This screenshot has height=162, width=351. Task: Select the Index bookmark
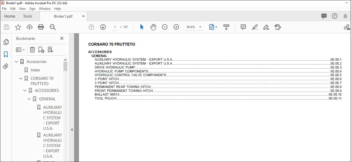(x=35, y=70)
